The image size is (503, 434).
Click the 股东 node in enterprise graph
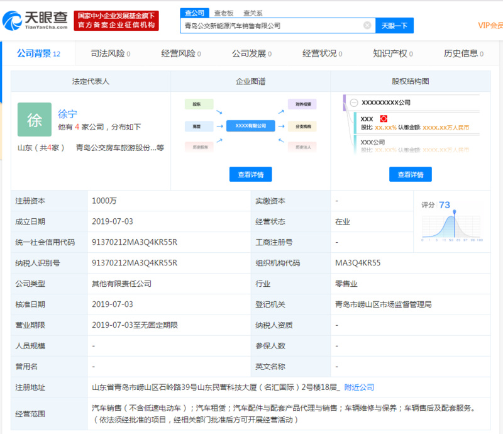click(x=199, y=104)
